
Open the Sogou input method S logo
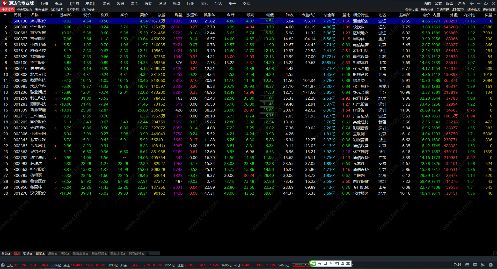313,263
